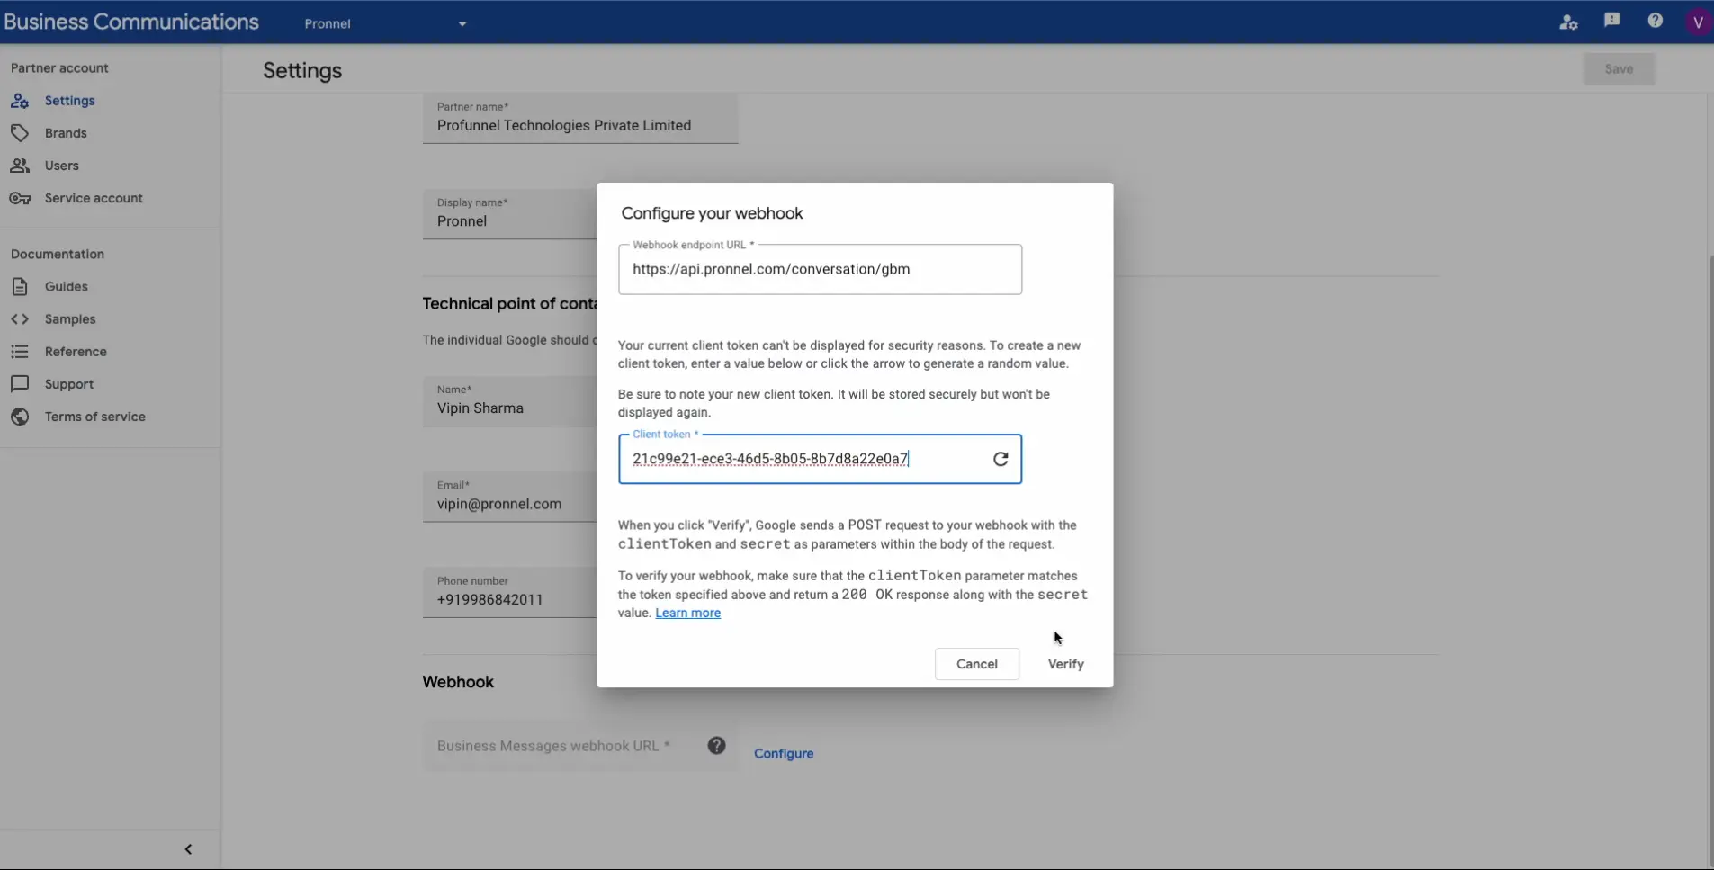Open the user avatar V

pos(1697,22)
